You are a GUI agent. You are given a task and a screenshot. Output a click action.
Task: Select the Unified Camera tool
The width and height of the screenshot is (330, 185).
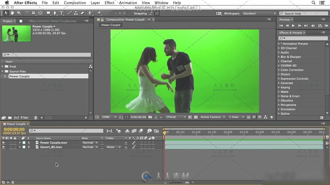click(34, 13)
